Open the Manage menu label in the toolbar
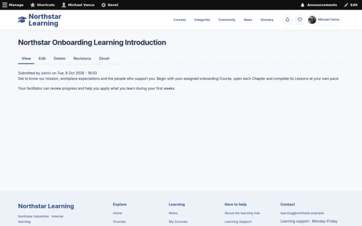 (x=16, y=5)
